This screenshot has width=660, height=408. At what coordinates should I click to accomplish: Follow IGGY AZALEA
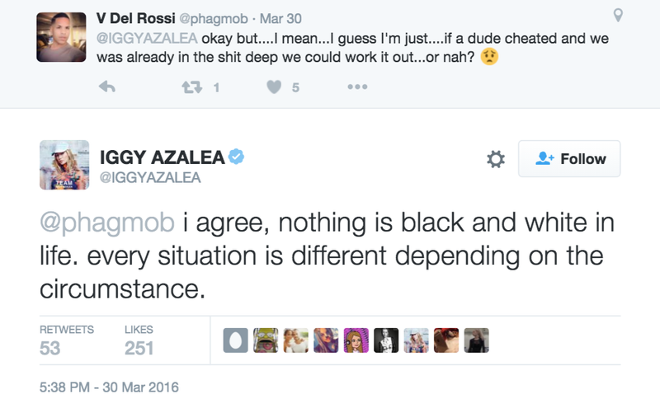point(569,158)
